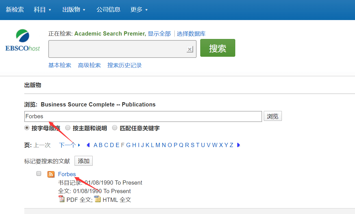Viewport: 355px width, 214px height.
Task: Jump to letter B publications
Action: (x=101, y=145)
